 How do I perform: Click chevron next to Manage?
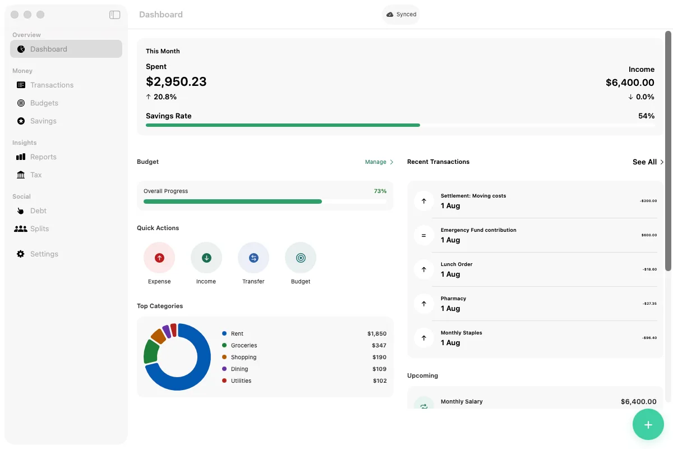(391, 162)
